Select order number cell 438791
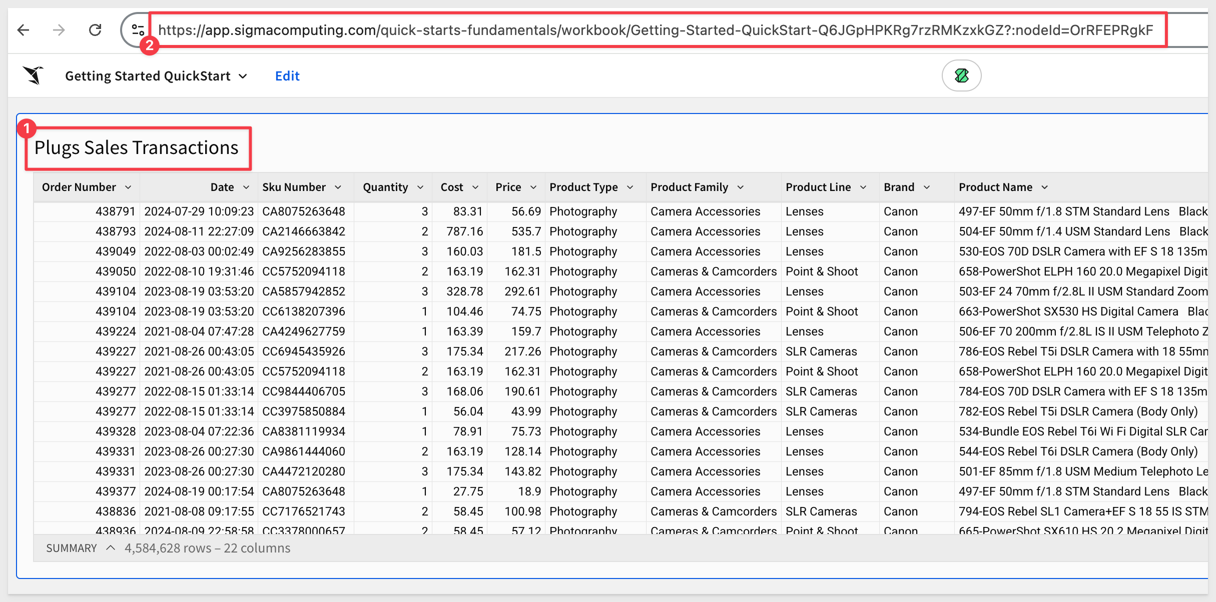Viewport: 1216px width, 602px height. (x=116, y=211)
